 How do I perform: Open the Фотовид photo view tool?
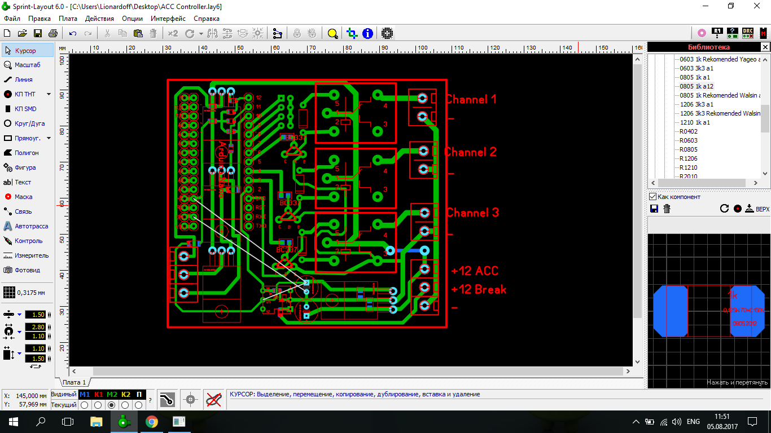pos(27,270)
